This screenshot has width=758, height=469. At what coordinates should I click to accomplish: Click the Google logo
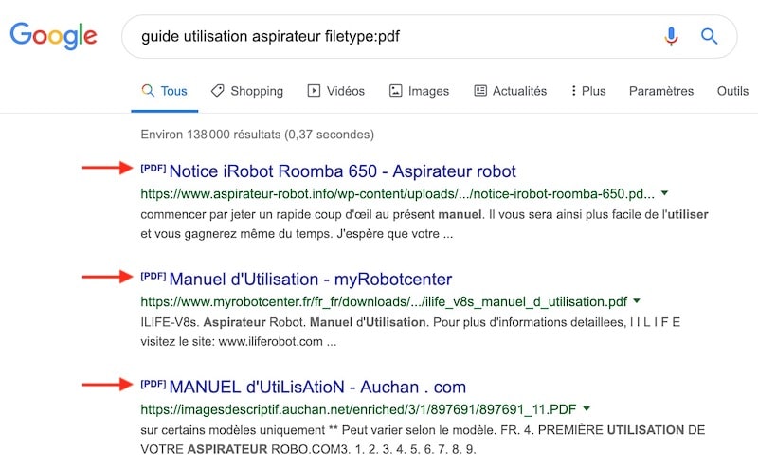point(54,37)
